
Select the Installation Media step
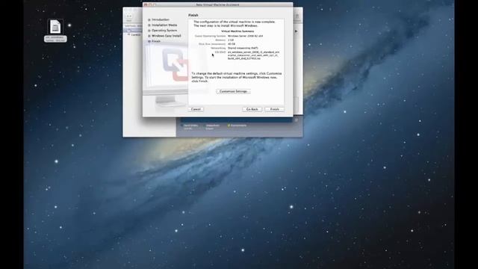pos(164,25)
